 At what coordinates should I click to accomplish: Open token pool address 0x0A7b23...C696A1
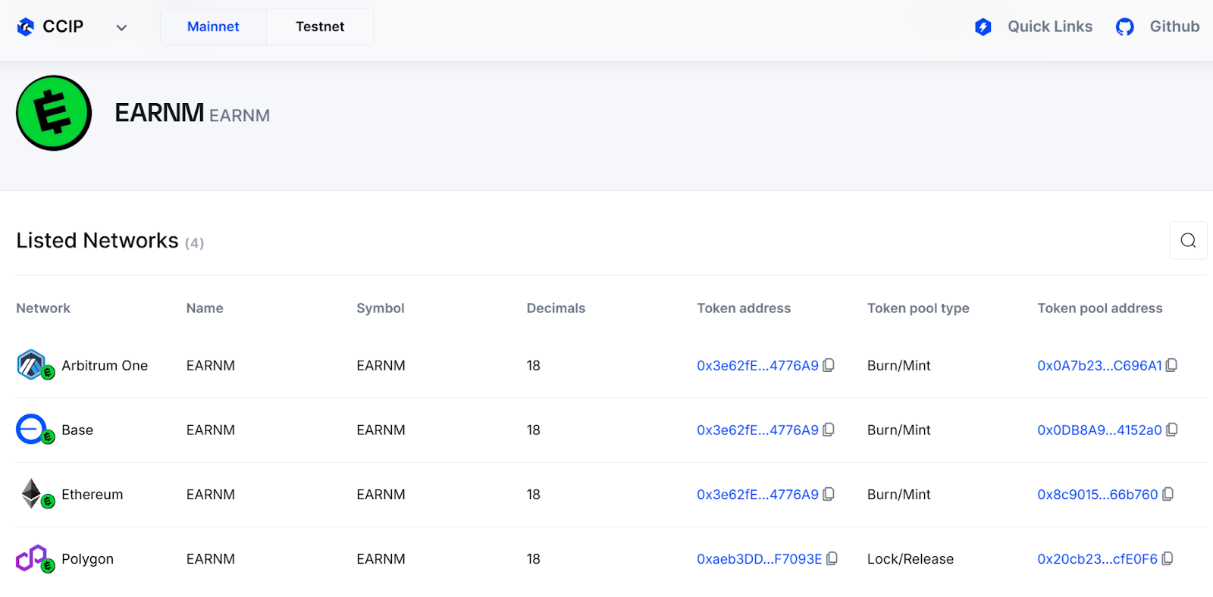click(x=1099, y=365)
